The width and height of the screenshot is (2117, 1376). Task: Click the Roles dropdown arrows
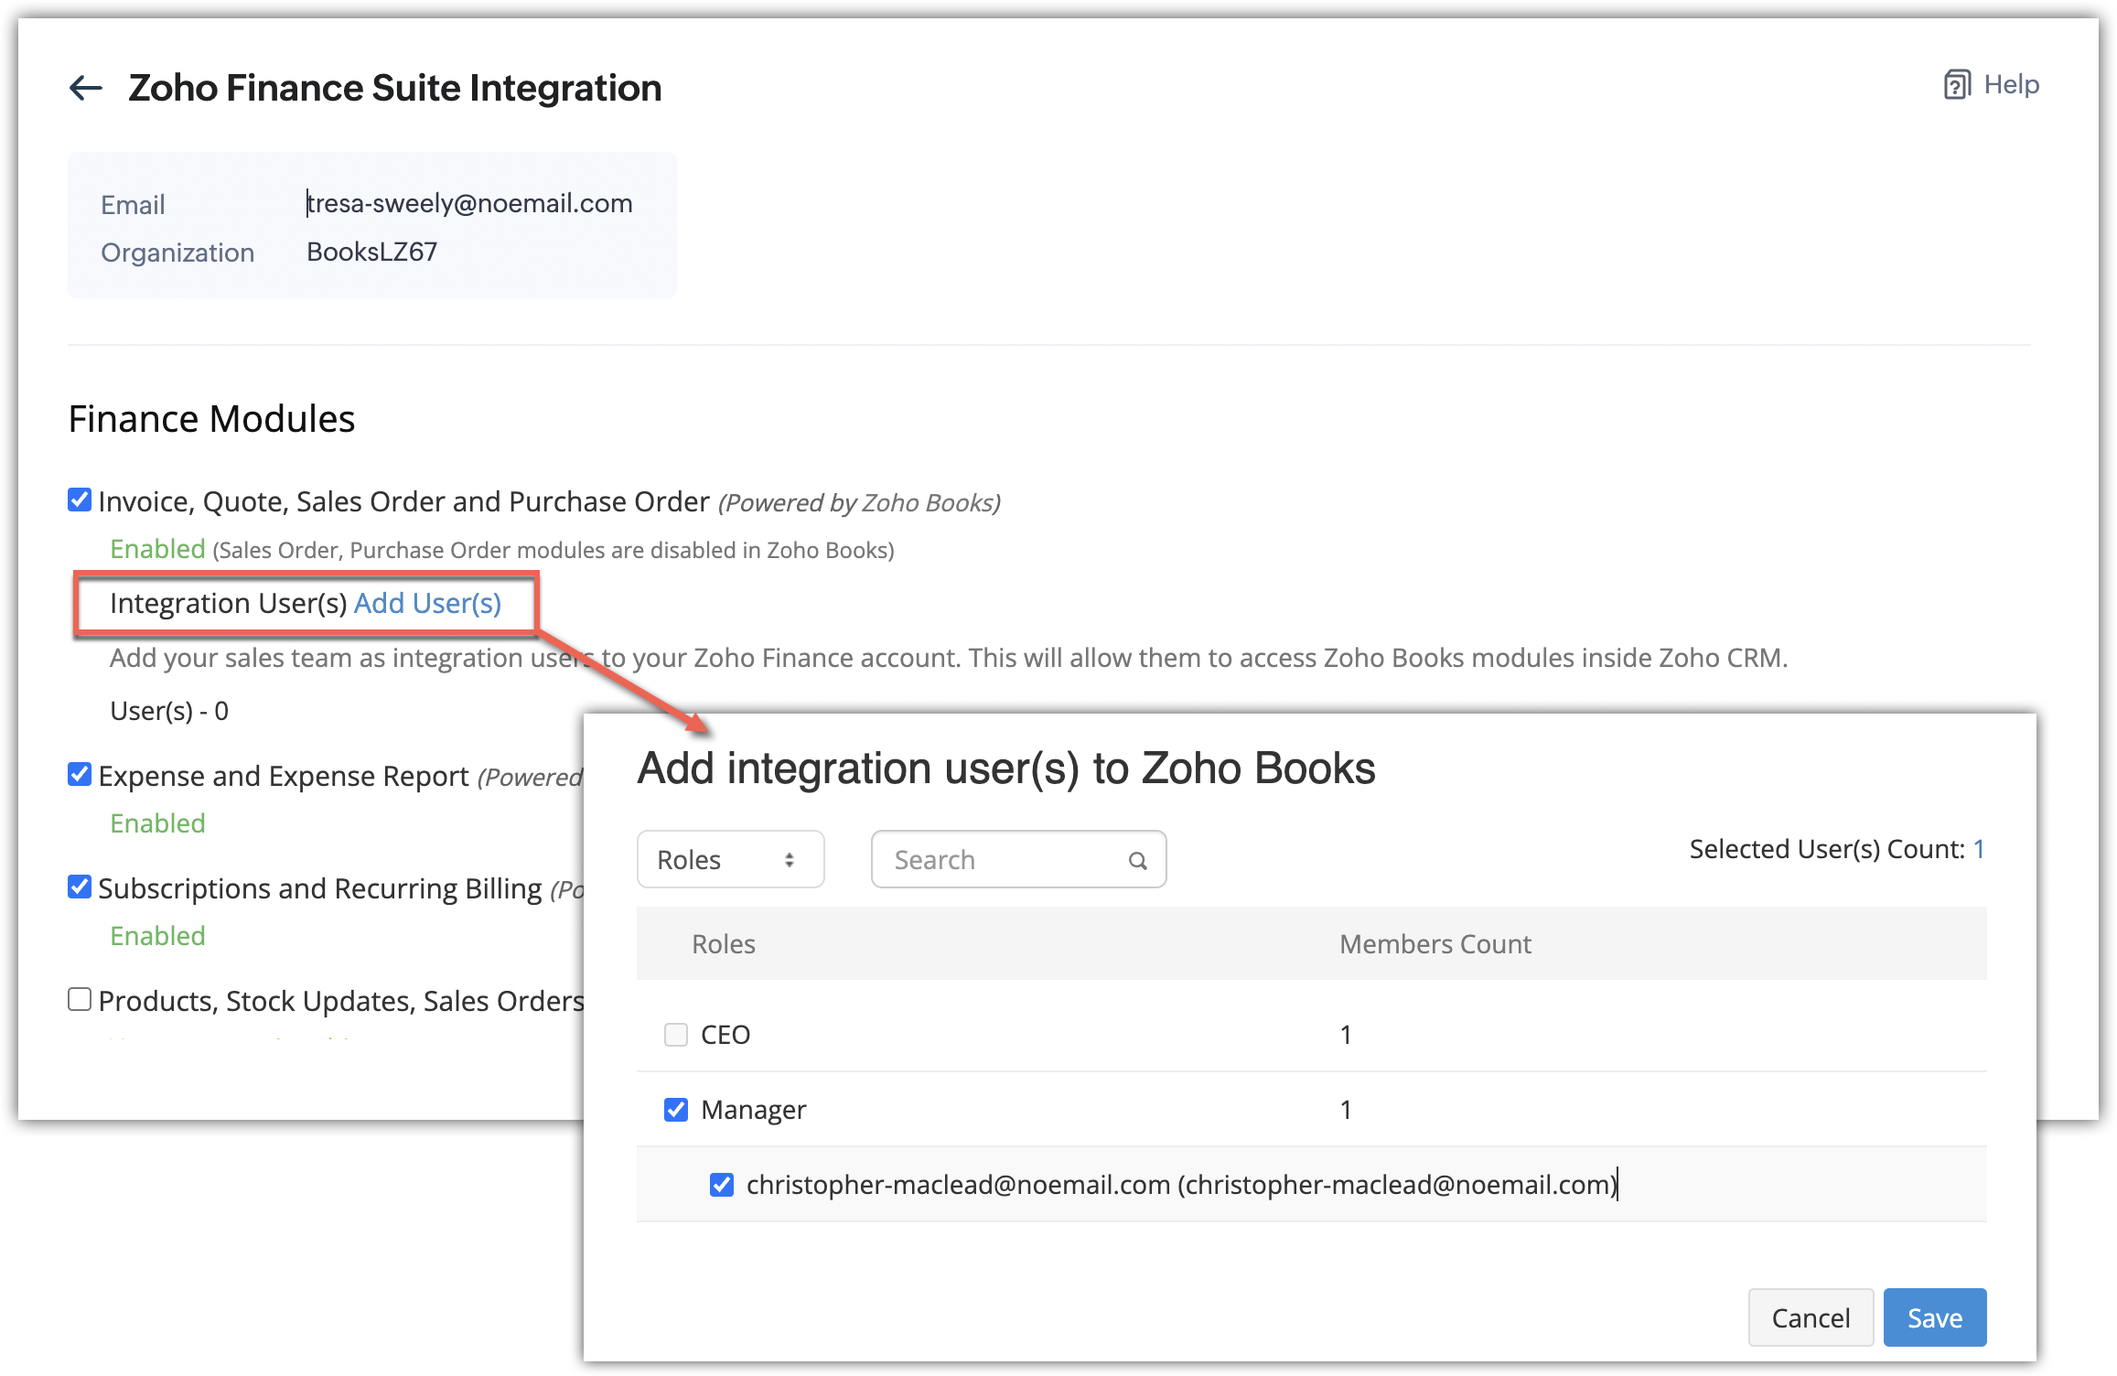point(789,860)
